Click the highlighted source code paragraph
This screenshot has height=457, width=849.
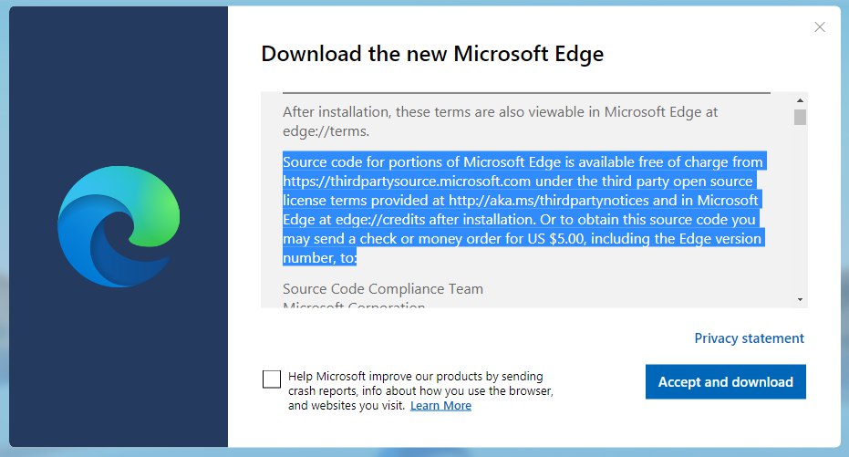(523, 210)
